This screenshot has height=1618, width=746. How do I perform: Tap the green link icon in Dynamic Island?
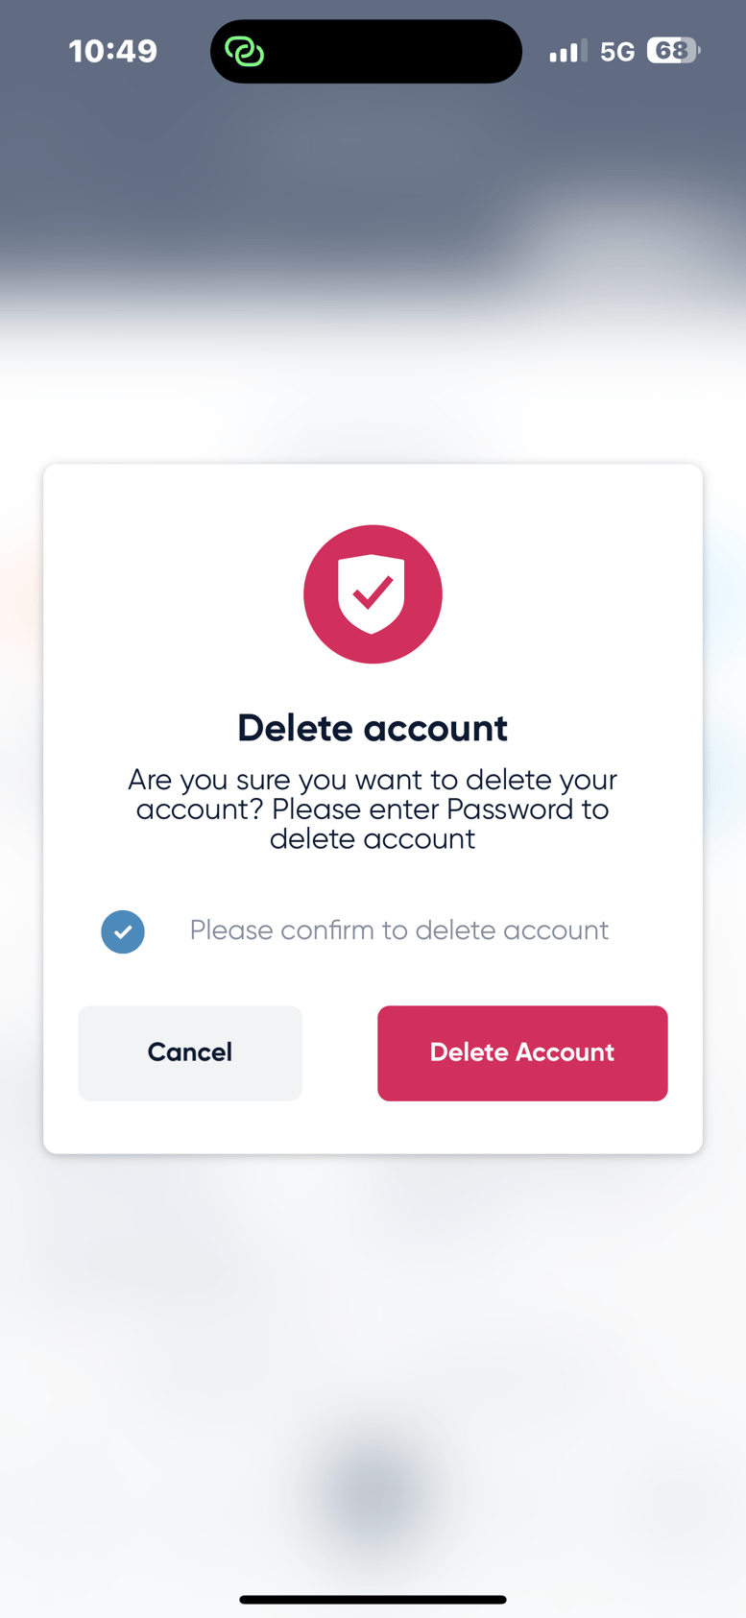(x=244, y=51)
